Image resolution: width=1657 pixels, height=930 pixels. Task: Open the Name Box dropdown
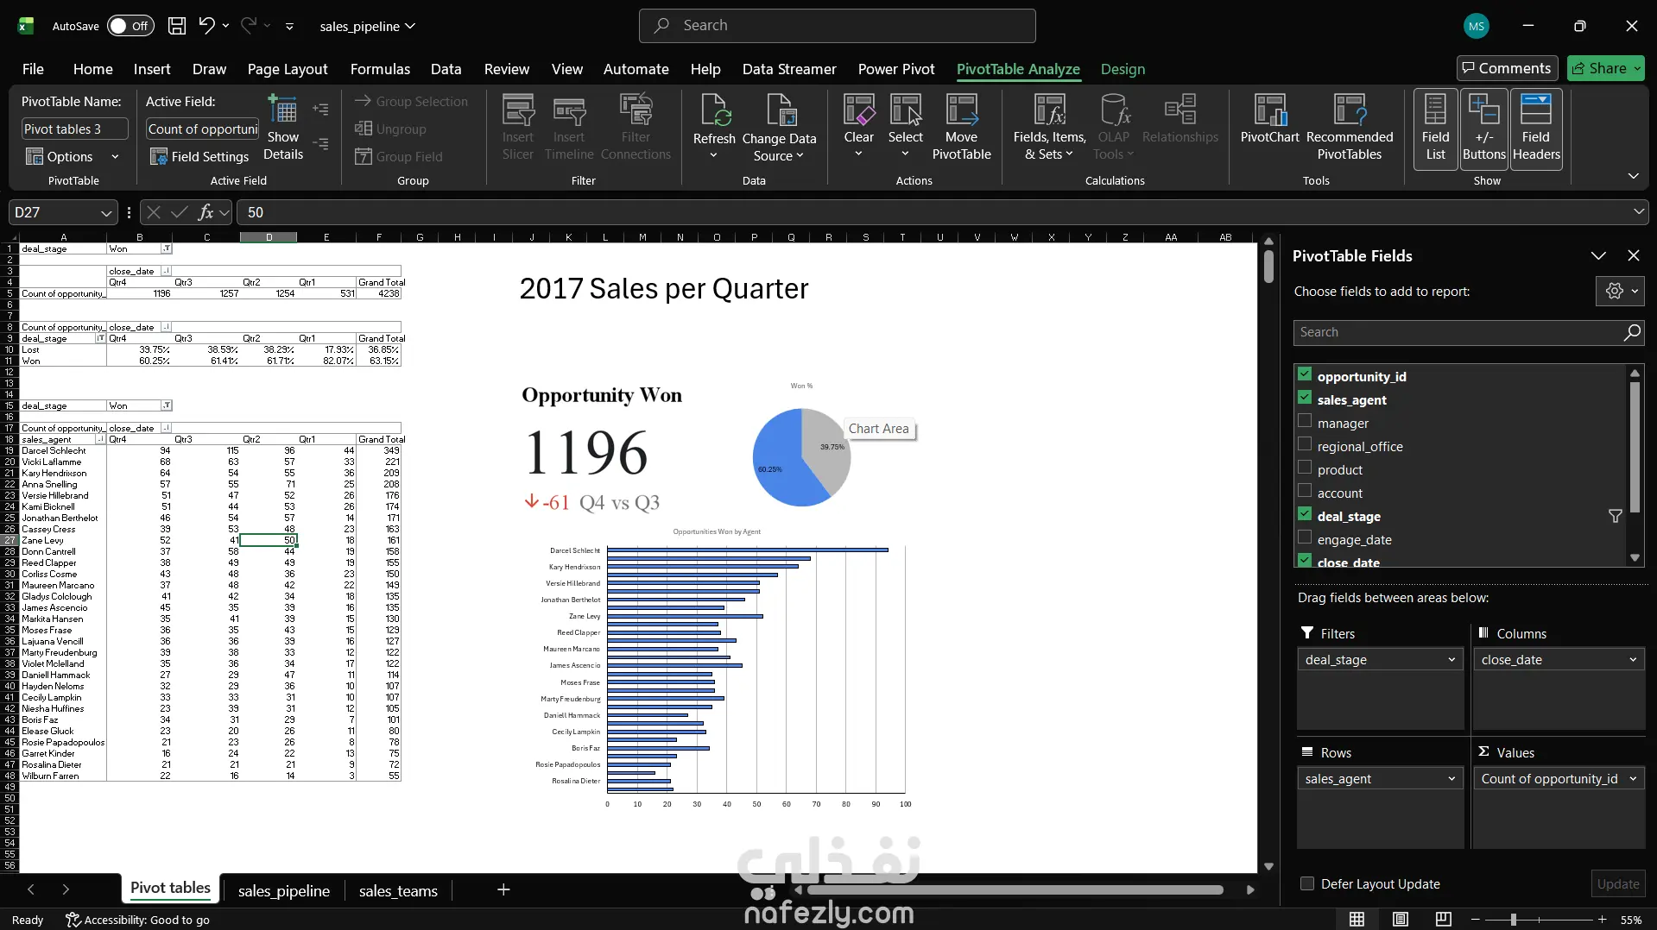point(105,212)
